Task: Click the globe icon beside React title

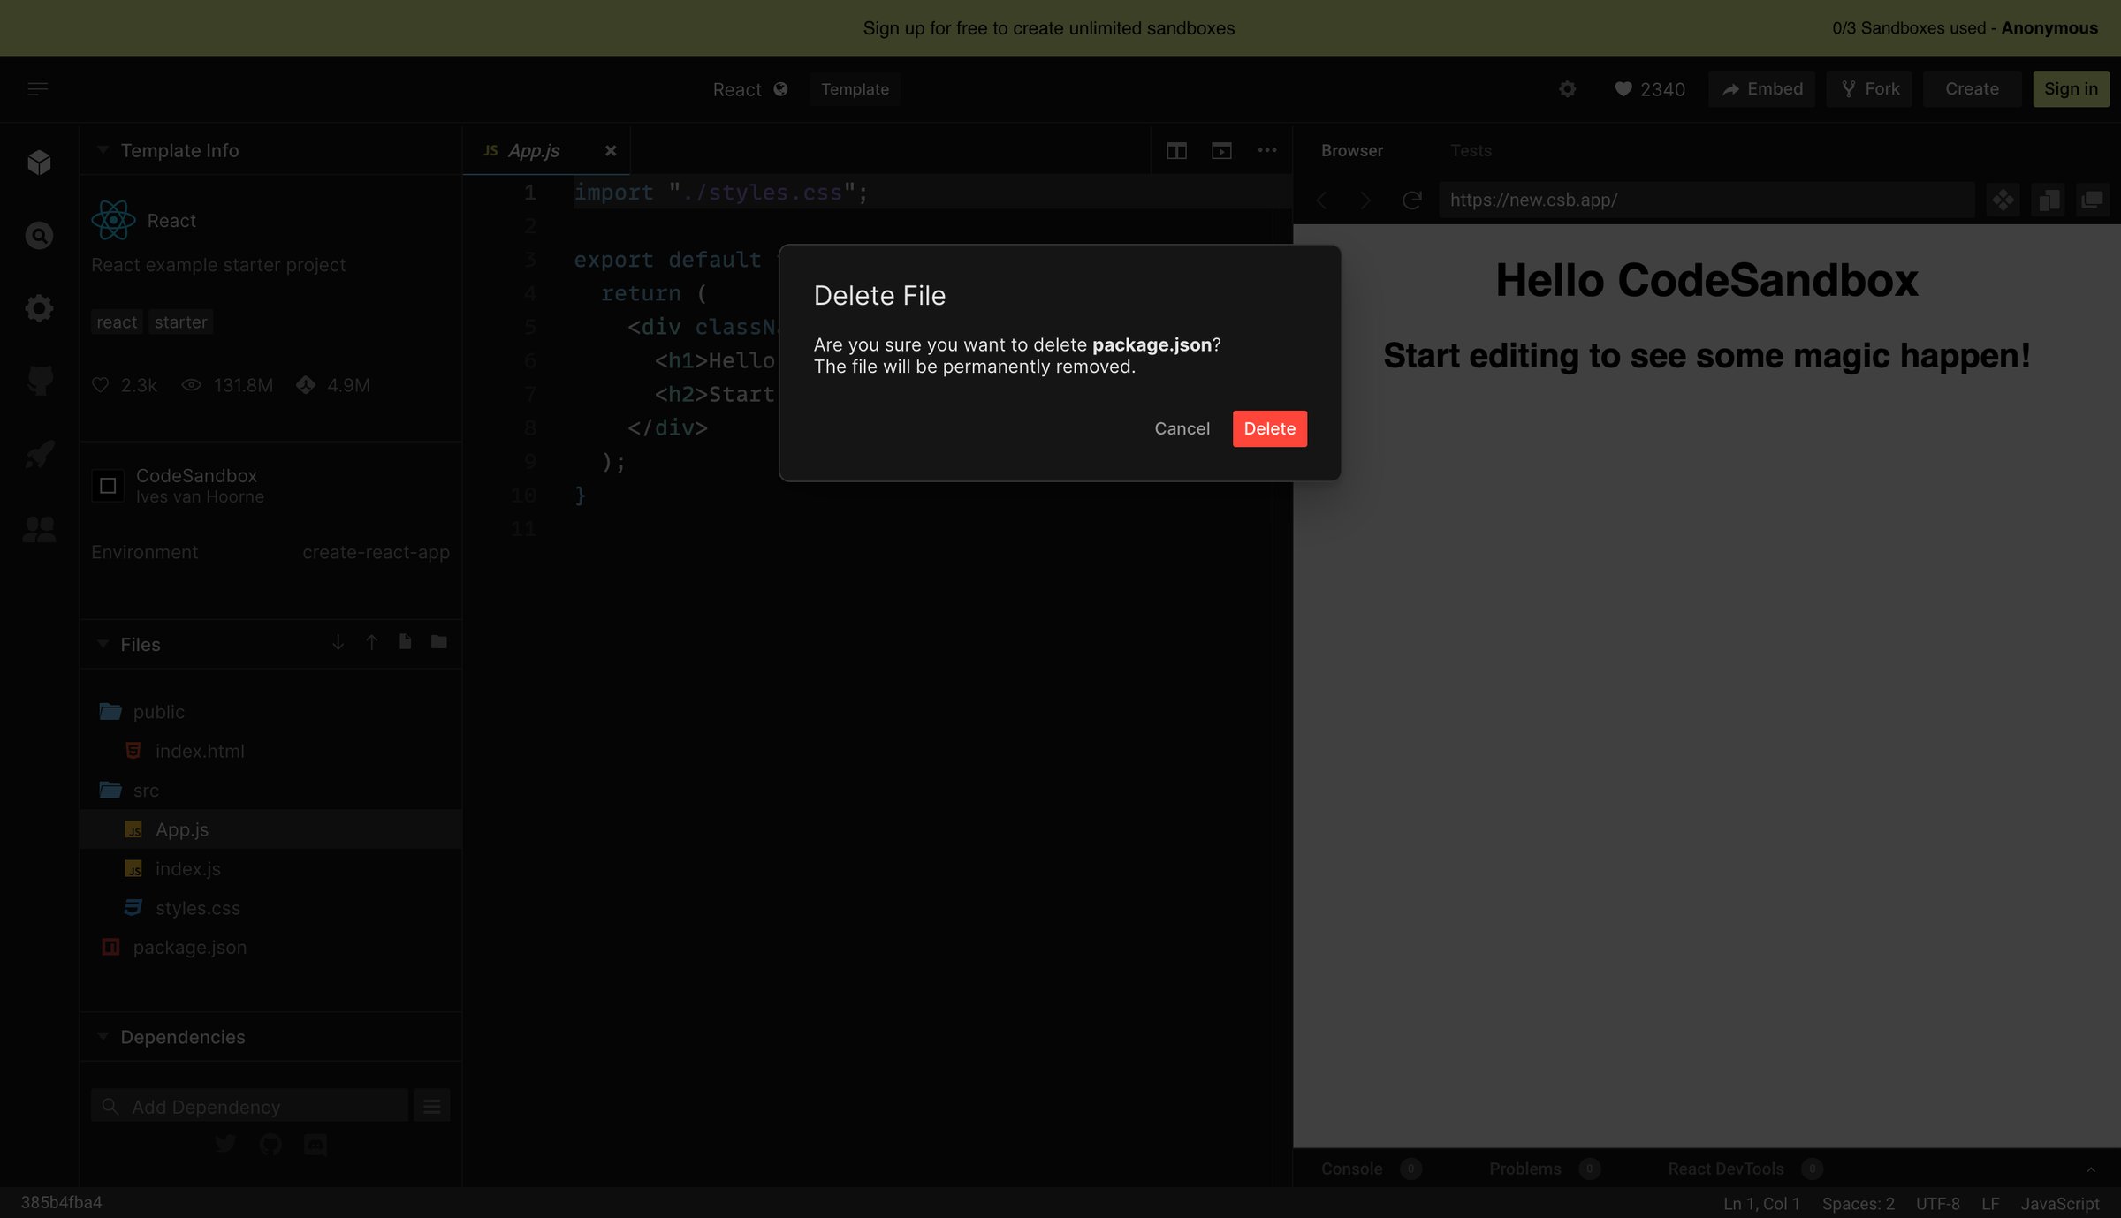Action: 780,89
